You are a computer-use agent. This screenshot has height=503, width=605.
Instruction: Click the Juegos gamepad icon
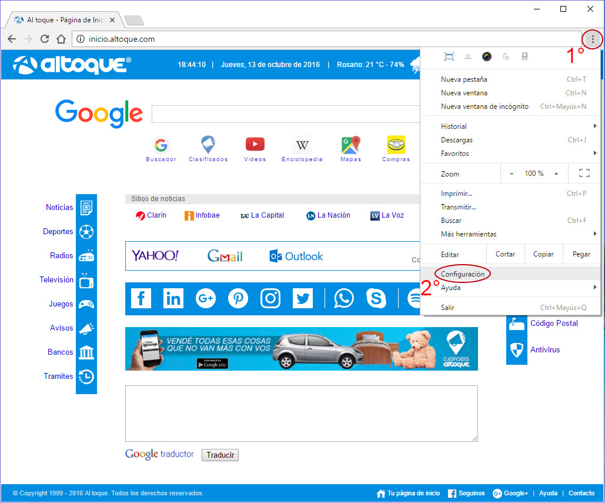pyautogui.click(x=86, y=304)
